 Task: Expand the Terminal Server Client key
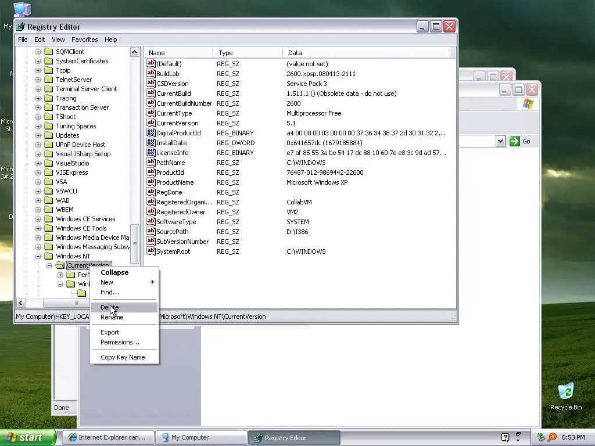point(38,89)
